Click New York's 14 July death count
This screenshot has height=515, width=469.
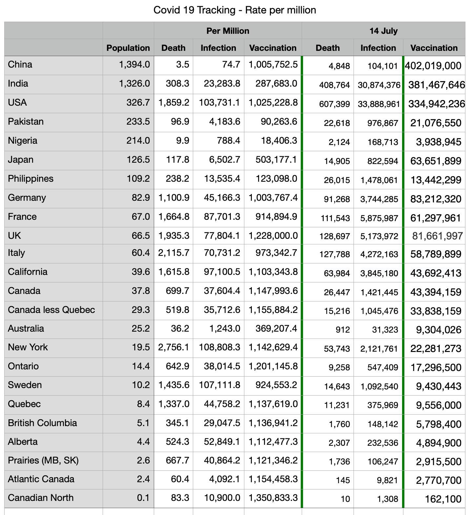point(337,349)
